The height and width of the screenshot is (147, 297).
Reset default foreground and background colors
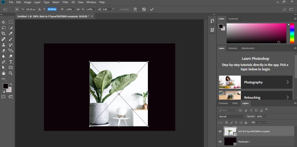(4, 92)
